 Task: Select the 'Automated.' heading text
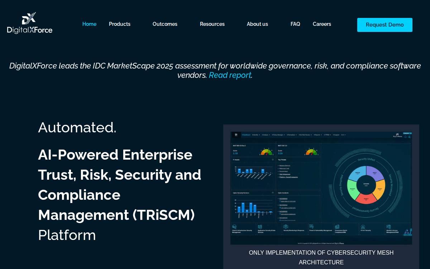point(77,127)
